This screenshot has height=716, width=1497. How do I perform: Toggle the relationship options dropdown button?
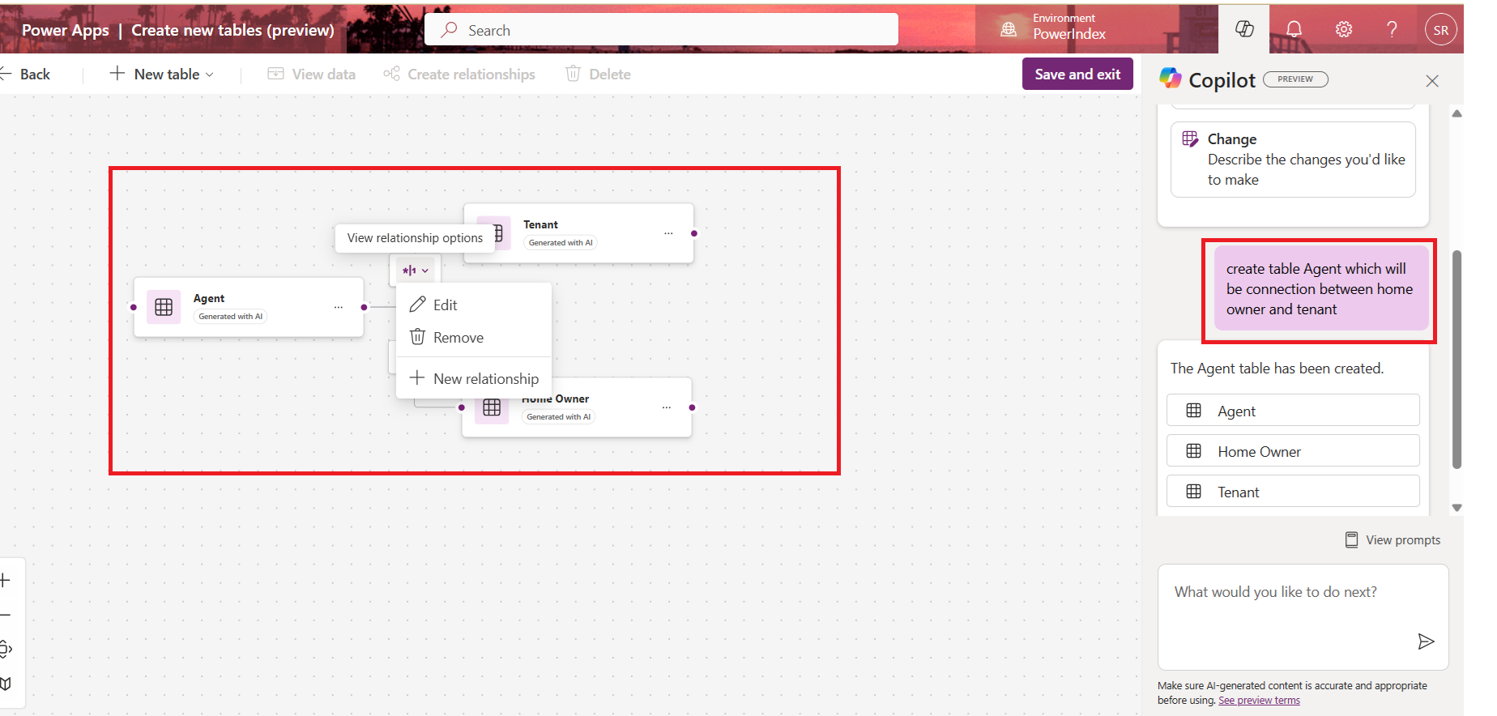tap(416, 271)
